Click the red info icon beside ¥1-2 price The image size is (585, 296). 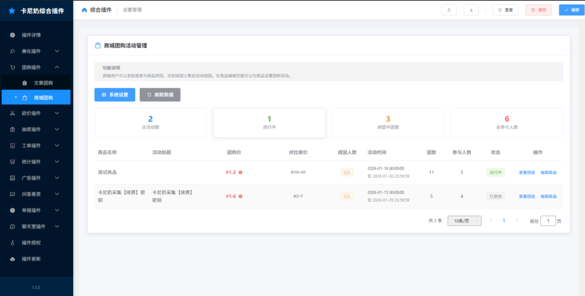[x=241, y=173]
